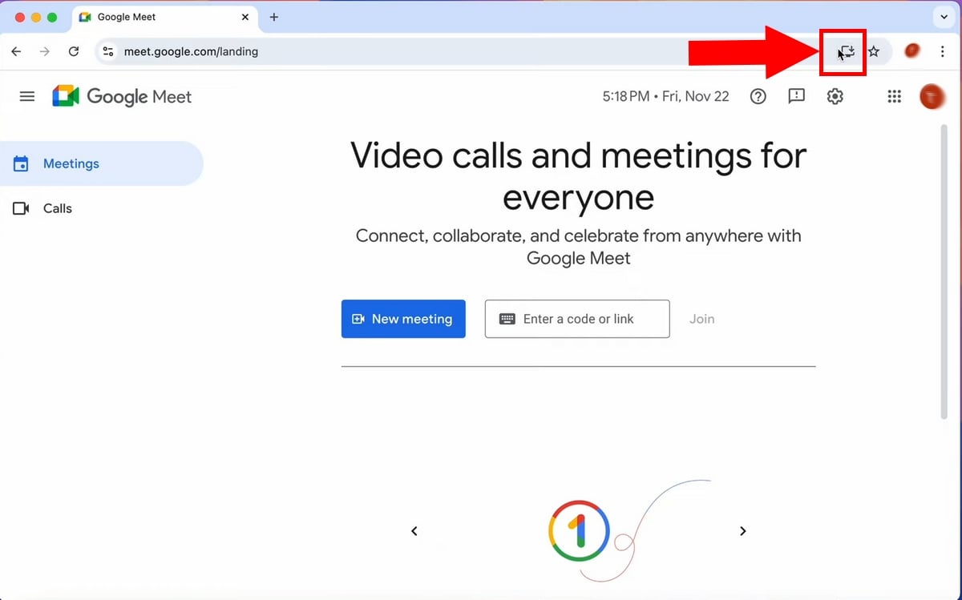The width and height of the screenshot is (962, 600).
Task: Reload the page
Action: 74,51
